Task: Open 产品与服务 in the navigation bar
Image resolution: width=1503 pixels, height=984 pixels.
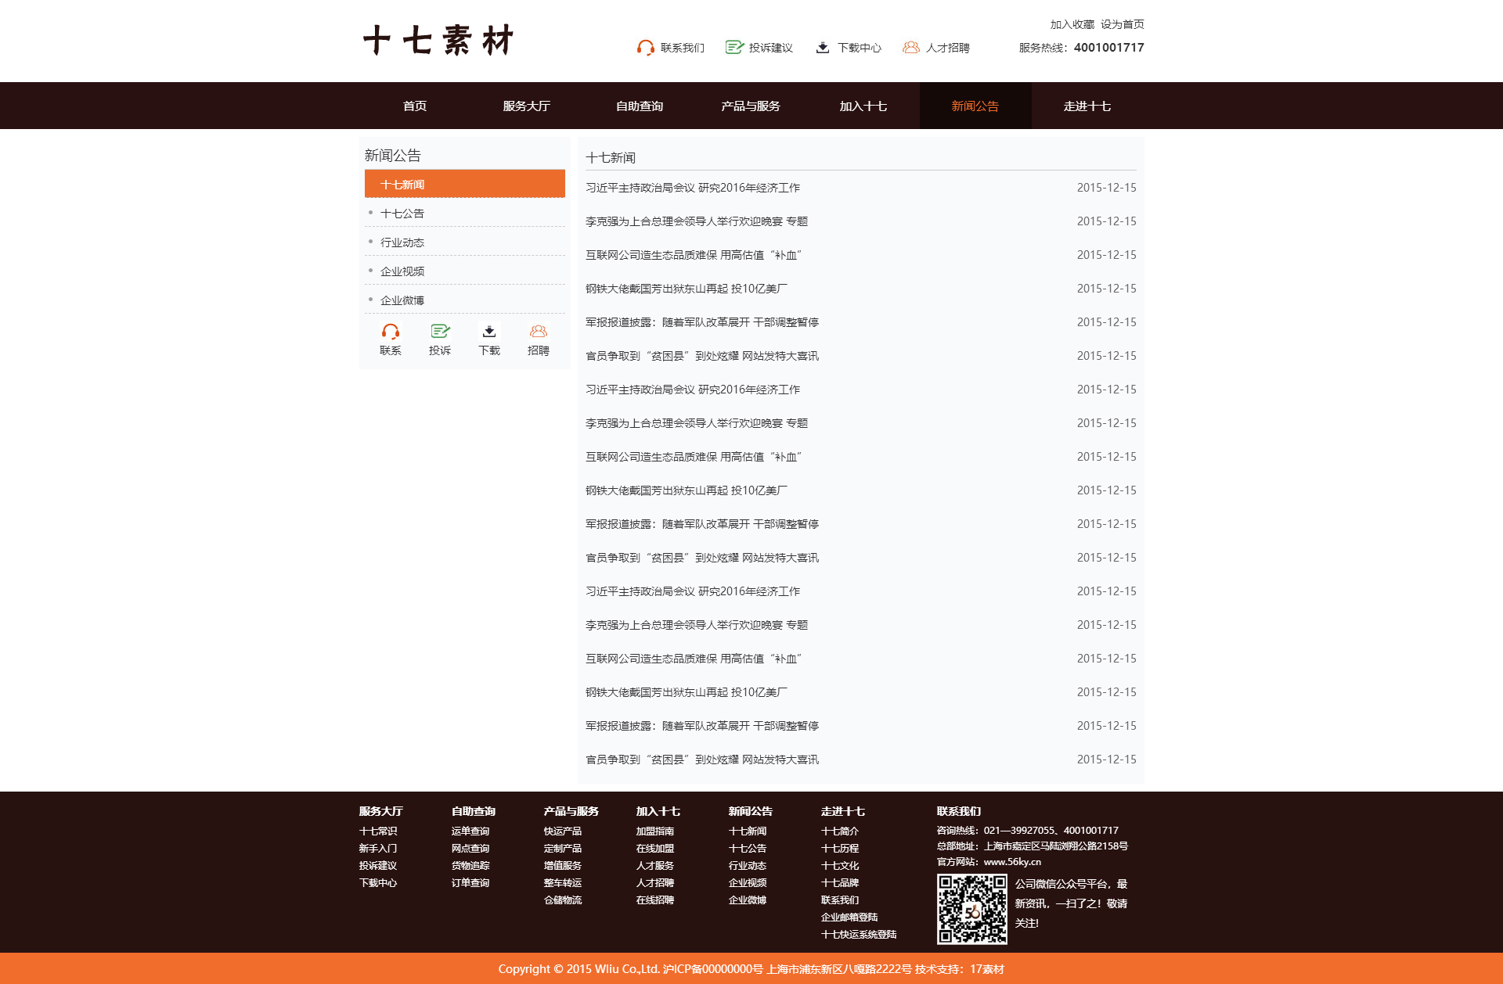Action: pos(750,106)
